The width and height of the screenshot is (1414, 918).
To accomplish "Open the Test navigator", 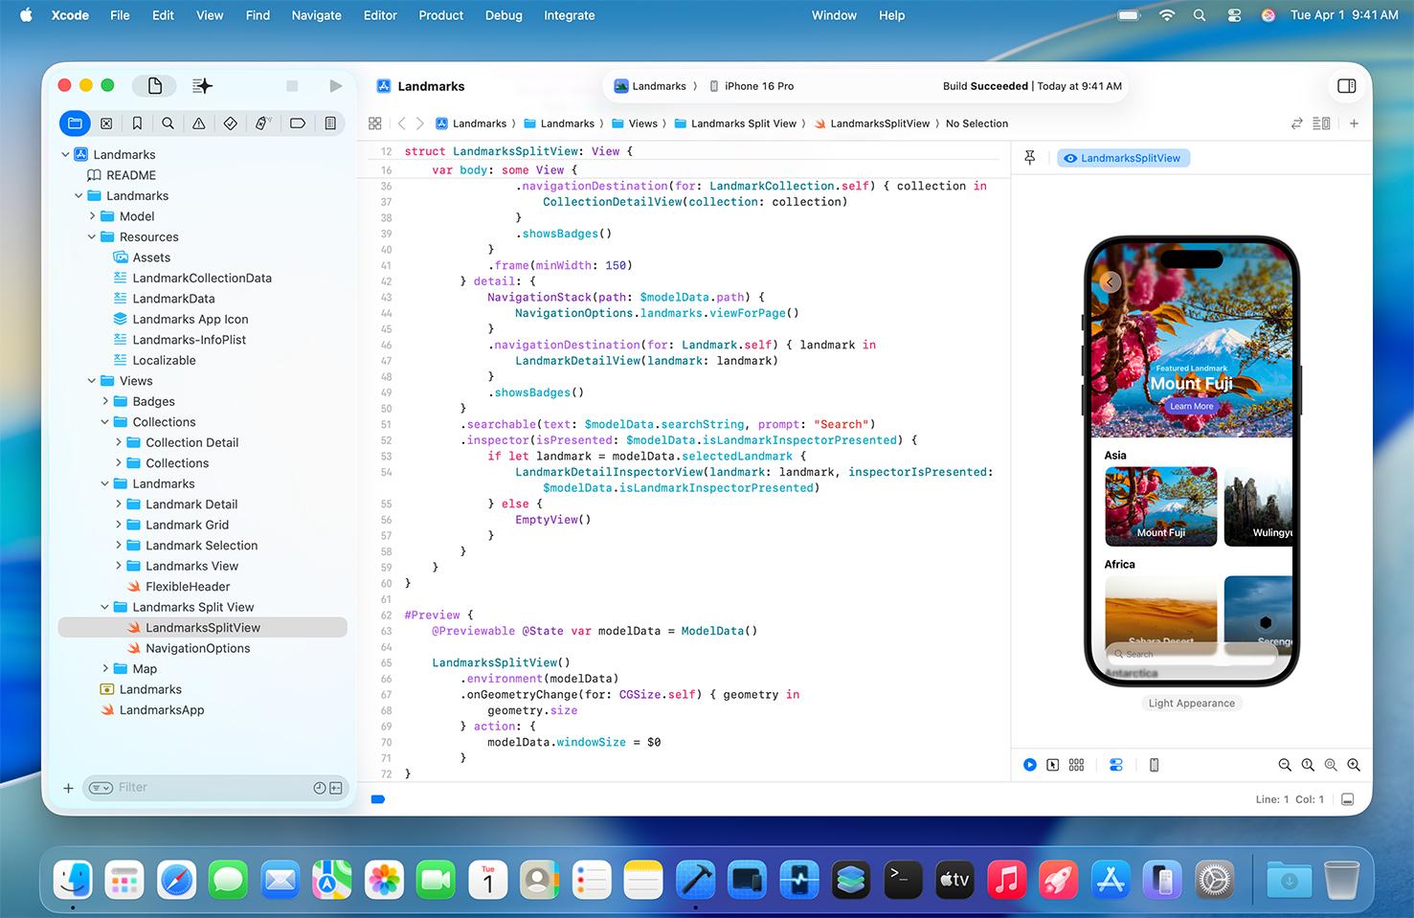I will [x=229, y=123].
